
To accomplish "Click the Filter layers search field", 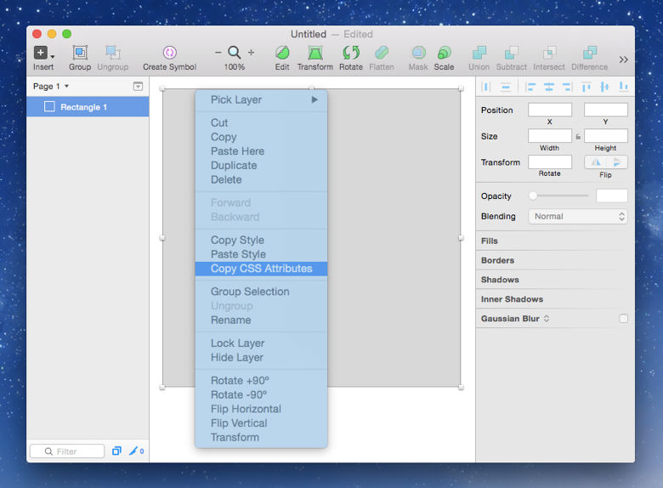I will click(67, 451).
